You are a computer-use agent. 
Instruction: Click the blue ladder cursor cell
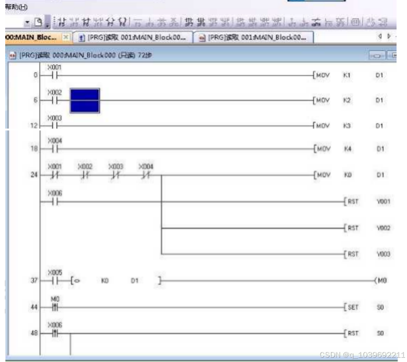pyautogui.click(x=85, y=101)
